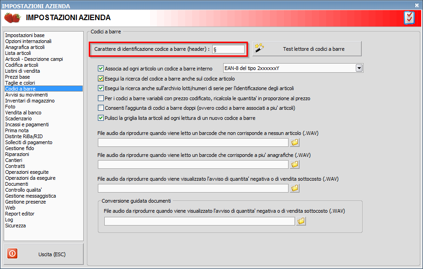Open Operazioni eseguite

(x=27, y=172)
